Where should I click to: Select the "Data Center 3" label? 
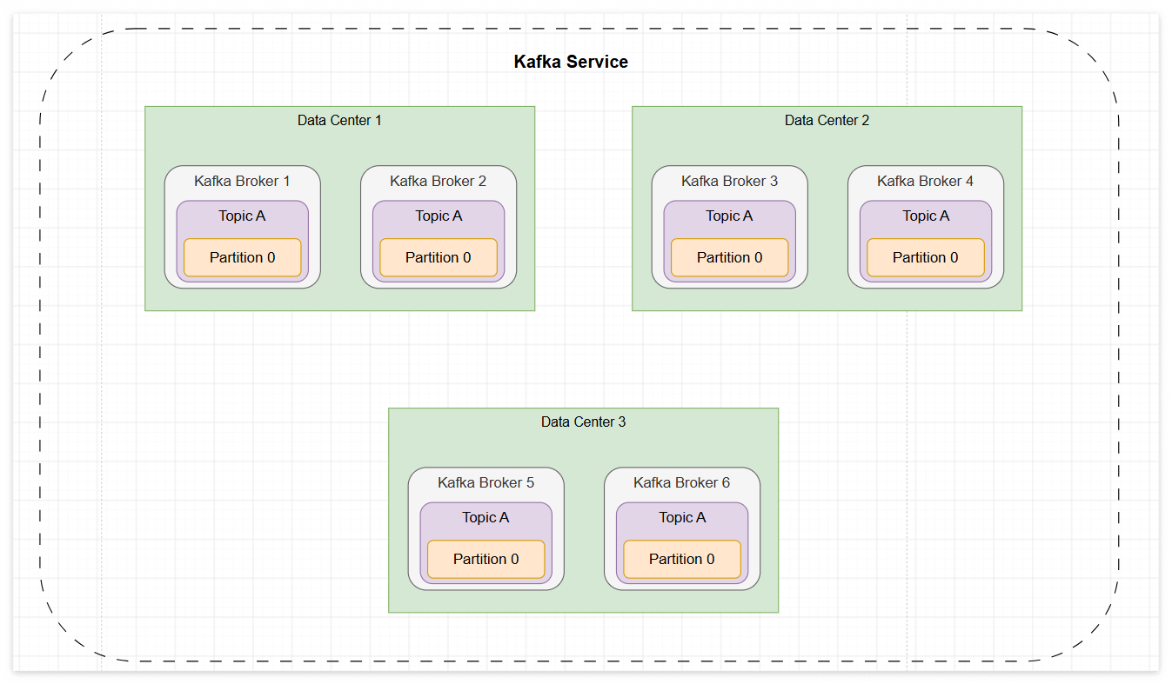(583, 422)
